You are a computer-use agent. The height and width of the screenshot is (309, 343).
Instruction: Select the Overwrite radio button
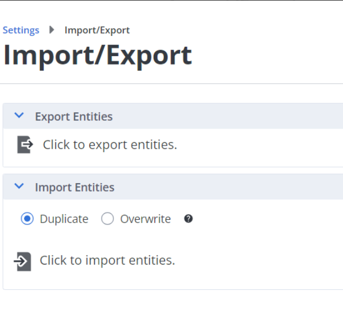(x=107, y=219)
